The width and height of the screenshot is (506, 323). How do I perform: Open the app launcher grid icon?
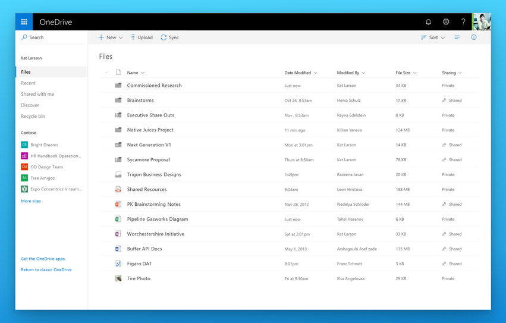point(24,21)
